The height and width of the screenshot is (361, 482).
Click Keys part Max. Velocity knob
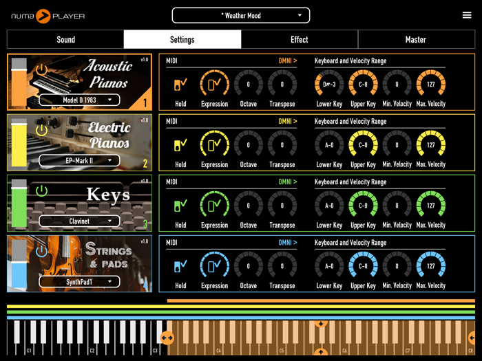click(430, 205)
